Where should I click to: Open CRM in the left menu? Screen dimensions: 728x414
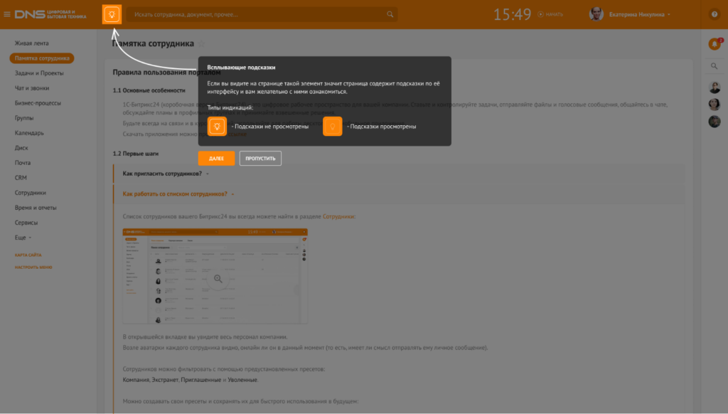(21, 178)
